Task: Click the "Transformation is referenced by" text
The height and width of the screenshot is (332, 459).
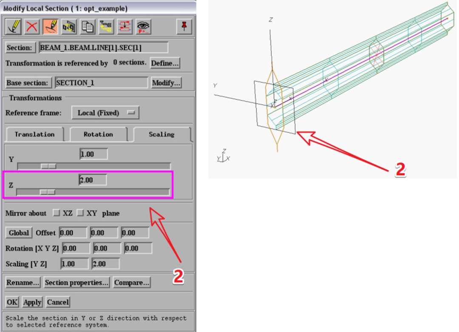Action: point(57,63)
